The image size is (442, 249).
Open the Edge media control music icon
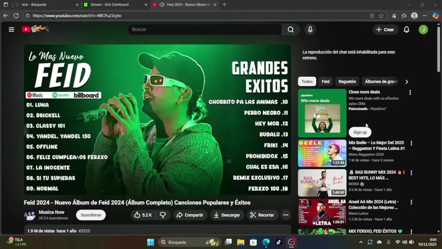(x=394, y=16)
